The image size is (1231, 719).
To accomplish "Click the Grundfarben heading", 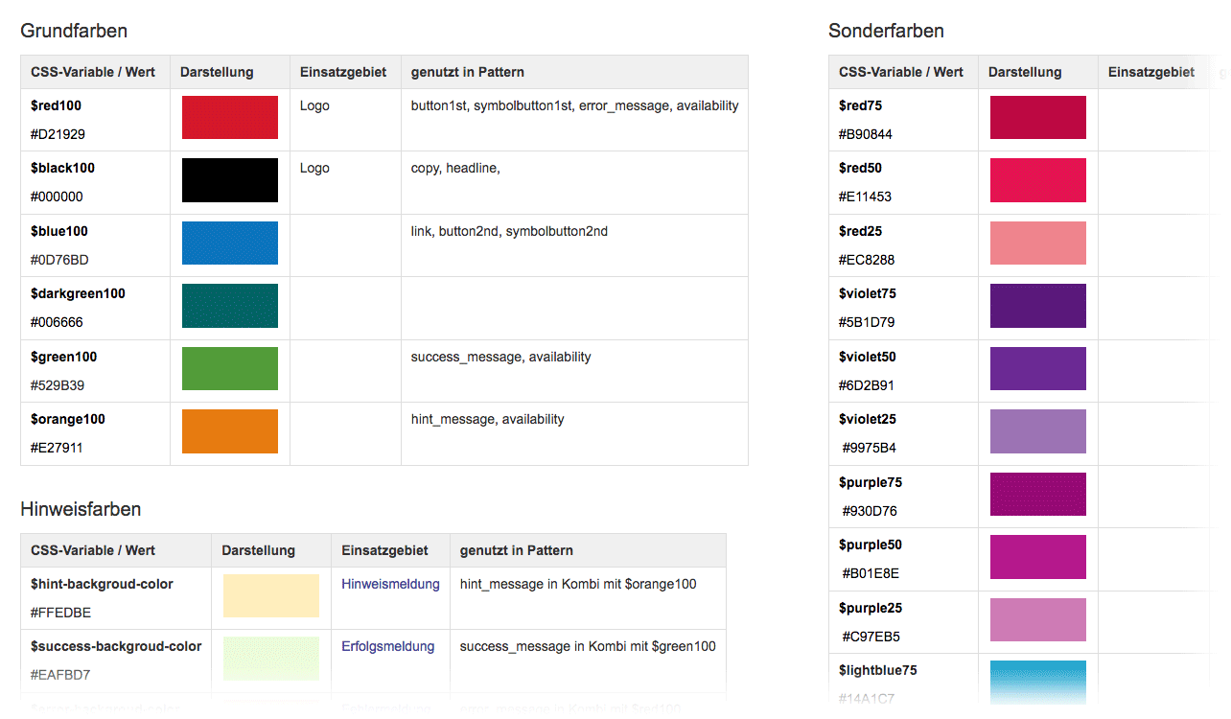I will point(74,31).
